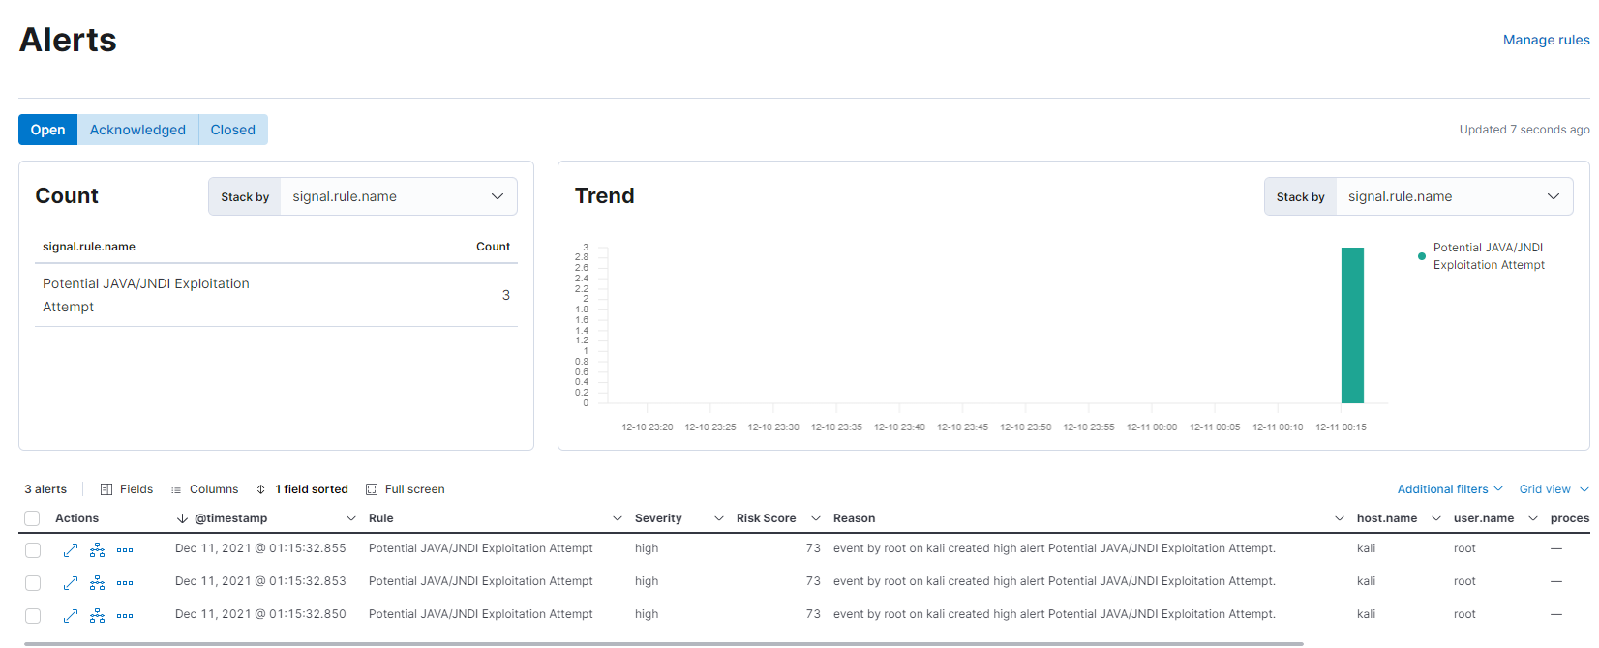Screen dimensions: 1599x648
Task: Click the host.name kali for the 01:15:32.855 alert
Action: 1366,548
